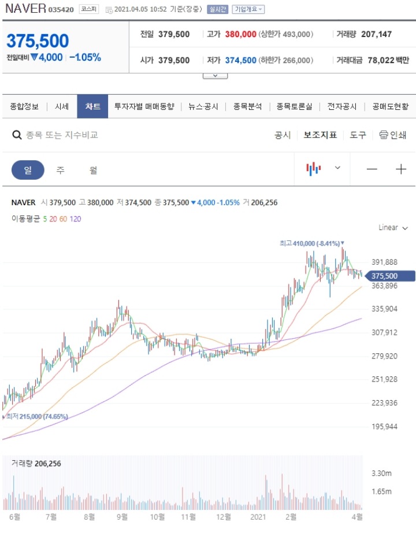The height and width of the screenshot is (533, 416).
Task: Open the chart type dropdown arrow
Action: pos(337,168)
